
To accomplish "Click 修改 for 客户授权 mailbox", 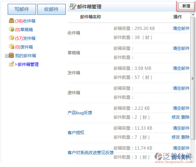I will click(x=176, y=137).
